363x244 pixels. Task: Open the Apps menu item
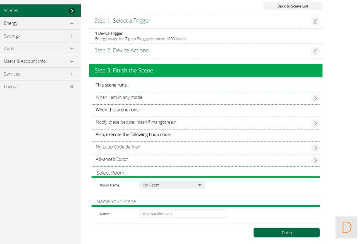[x=9, y=49]
